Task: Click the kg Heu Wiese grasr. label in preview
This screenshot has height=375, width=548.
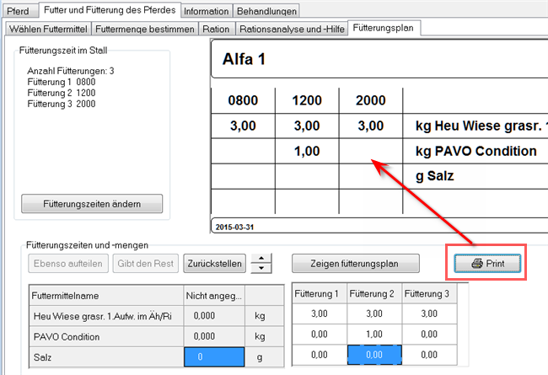Action: coord(481,126)
